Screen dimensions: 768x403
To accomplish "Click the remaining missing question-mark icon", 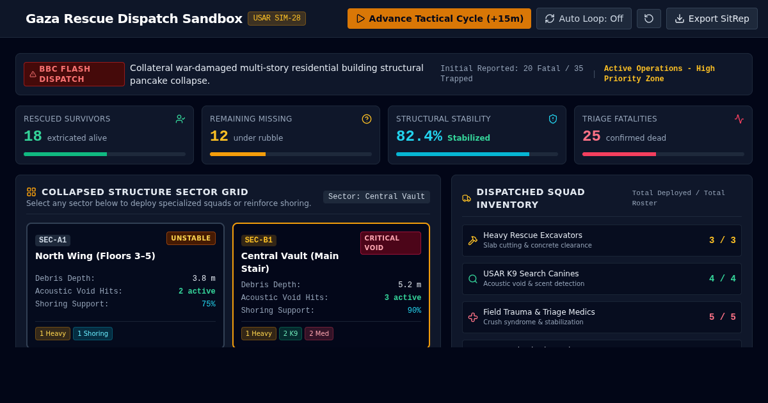I will 367,119.
